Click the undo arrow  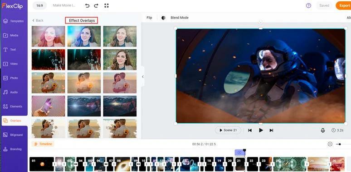click(x=88, y=5)
